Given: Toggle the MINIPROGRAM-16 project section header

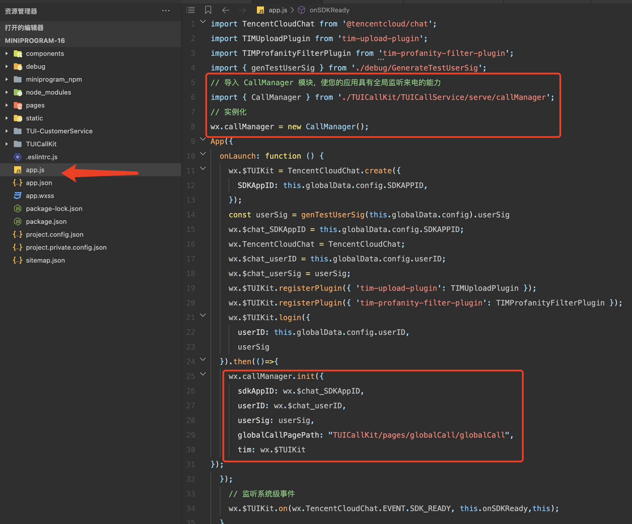Looking at the screenshot, I should pyautogui.click(x=35, y=41).
